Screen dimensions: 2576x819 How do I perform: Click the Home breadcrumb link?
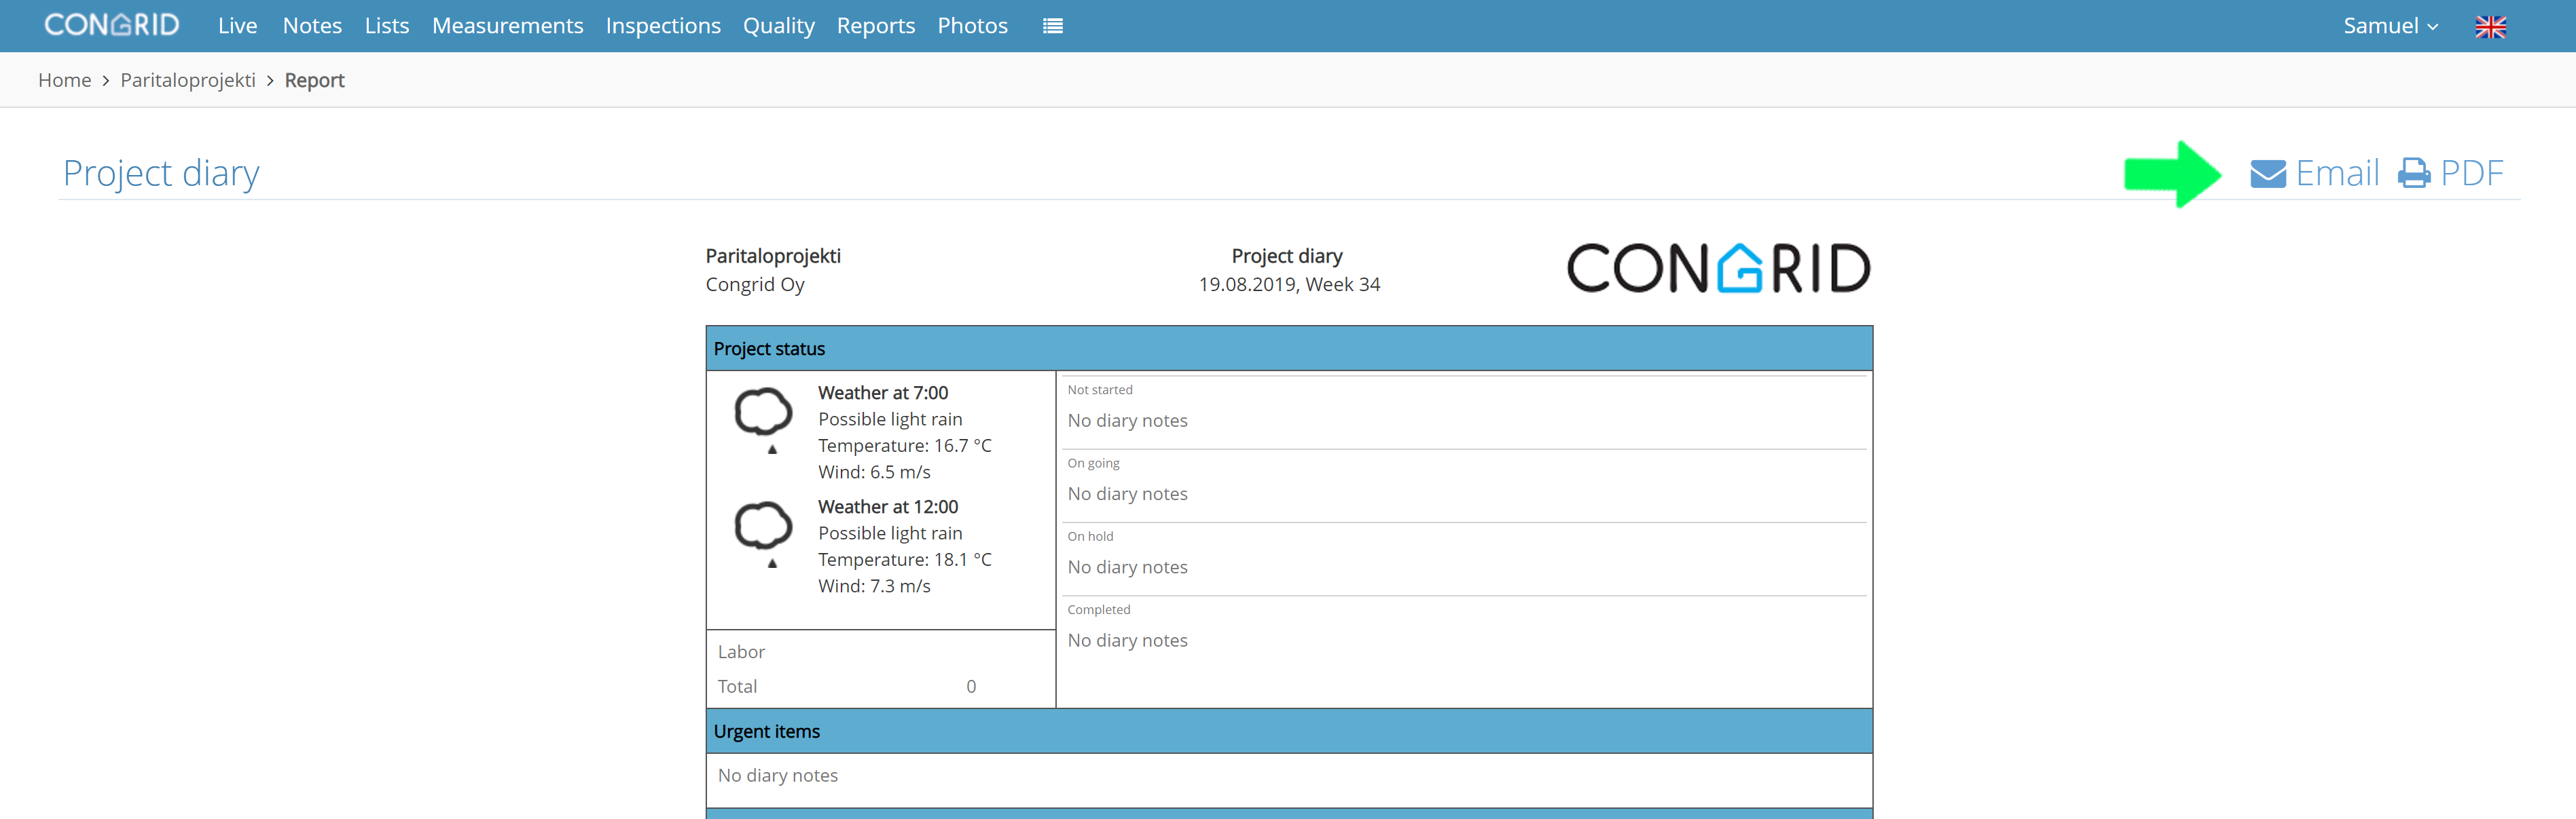tap(64, 80)
